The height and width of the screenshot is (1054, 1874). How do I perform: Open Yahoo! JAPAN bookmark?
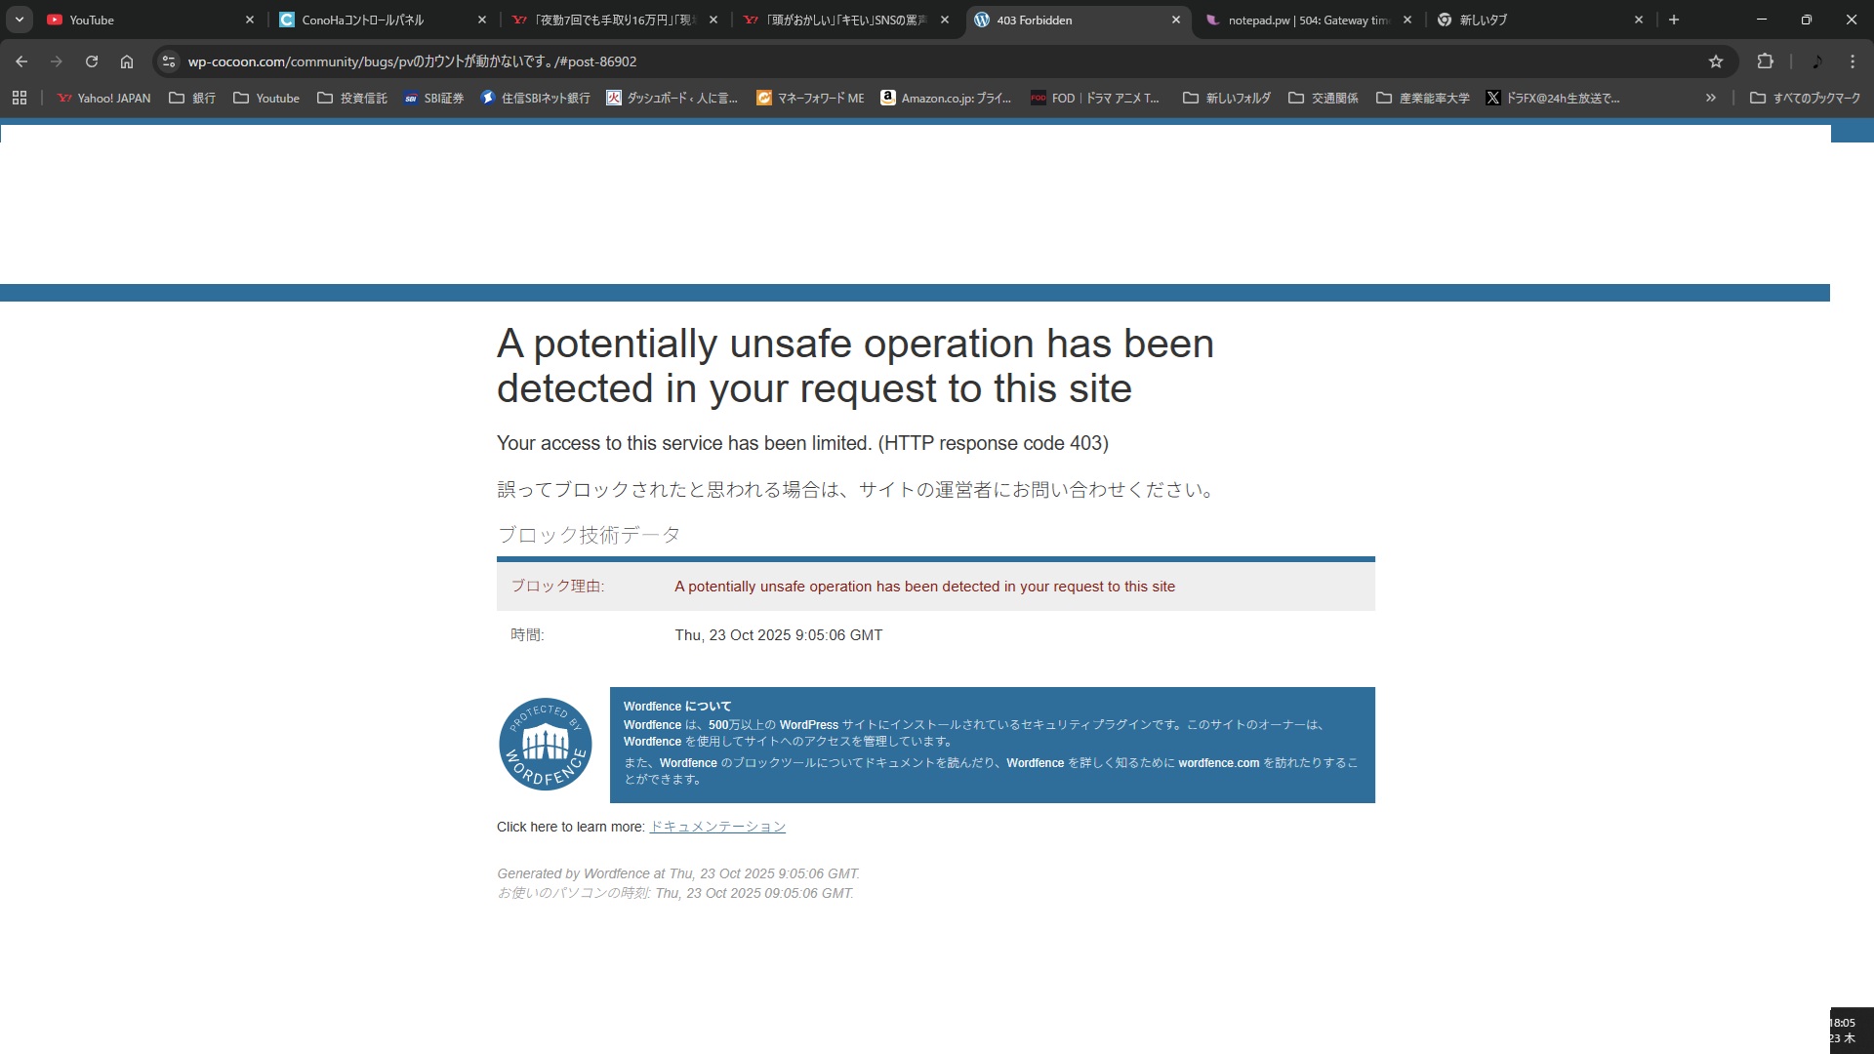(103, 98)
